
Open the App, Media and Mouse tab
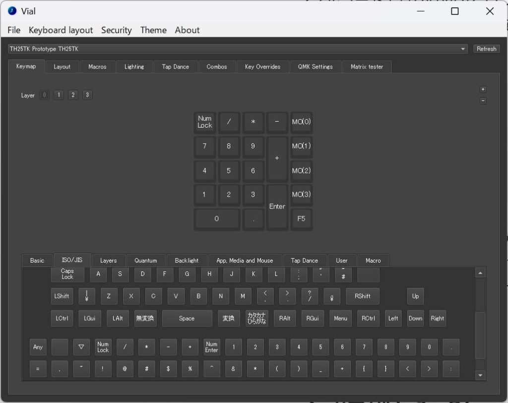click(x=245, y=261)
